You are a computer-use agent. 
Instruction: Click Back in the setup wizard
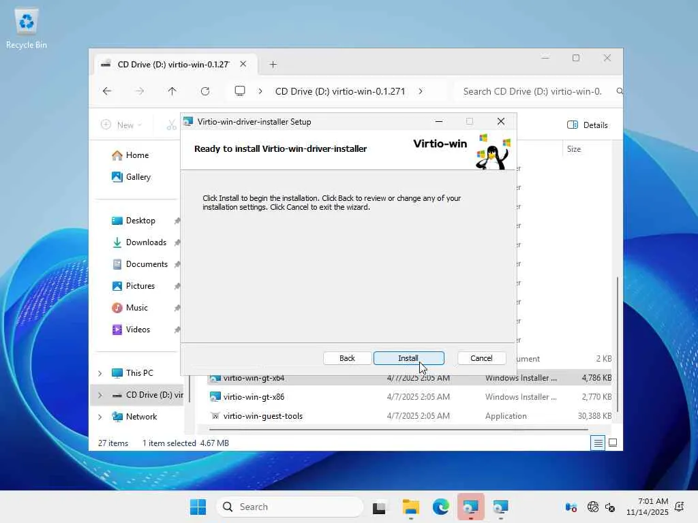(347, 358)
